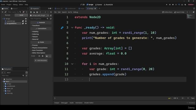Open the Shader Editor bottom panel
This screenshot has height=110, width=196.
89,103
